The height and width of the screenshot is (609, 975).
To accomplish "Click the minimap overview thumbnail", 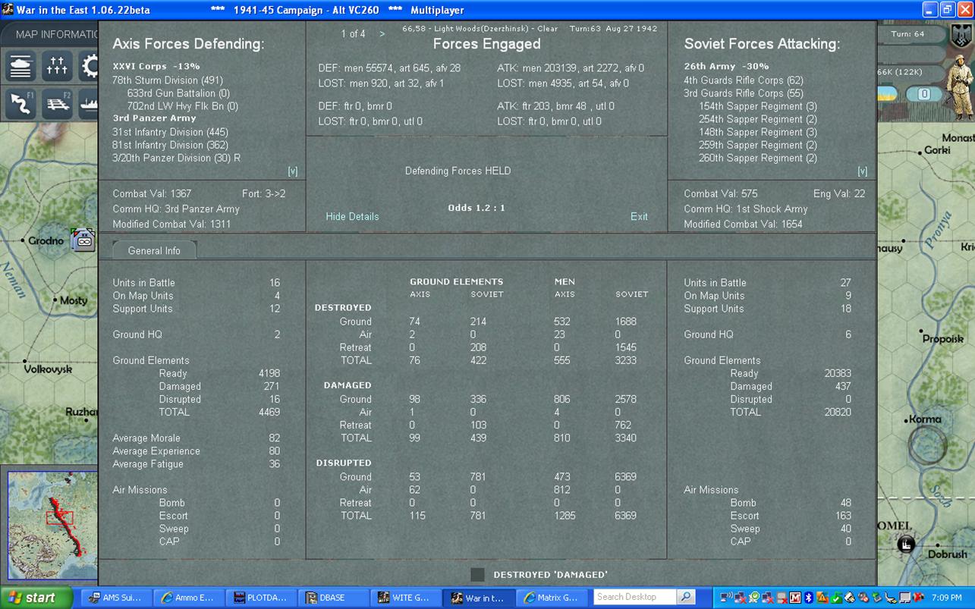I will click(x=52, y=526).
